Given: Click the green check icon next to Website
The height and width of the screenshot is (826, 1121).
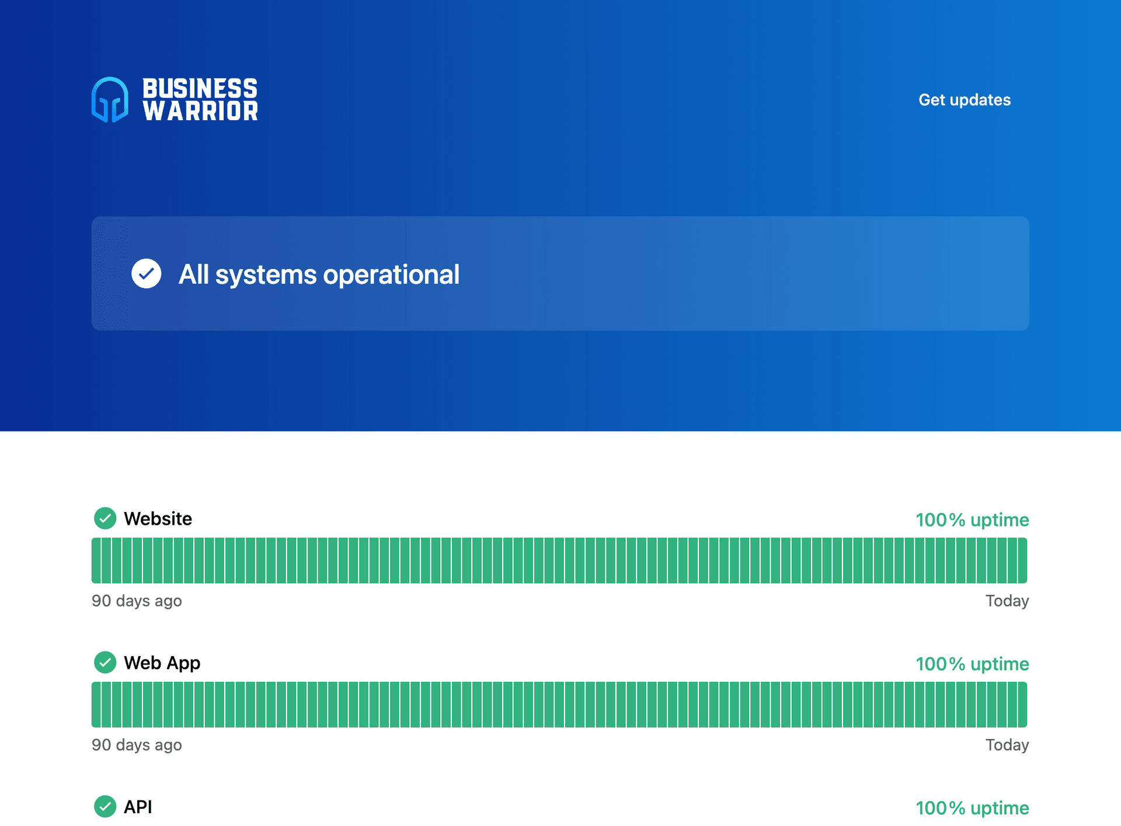Looking at the screenshot, I should click(x=105, y=518).
